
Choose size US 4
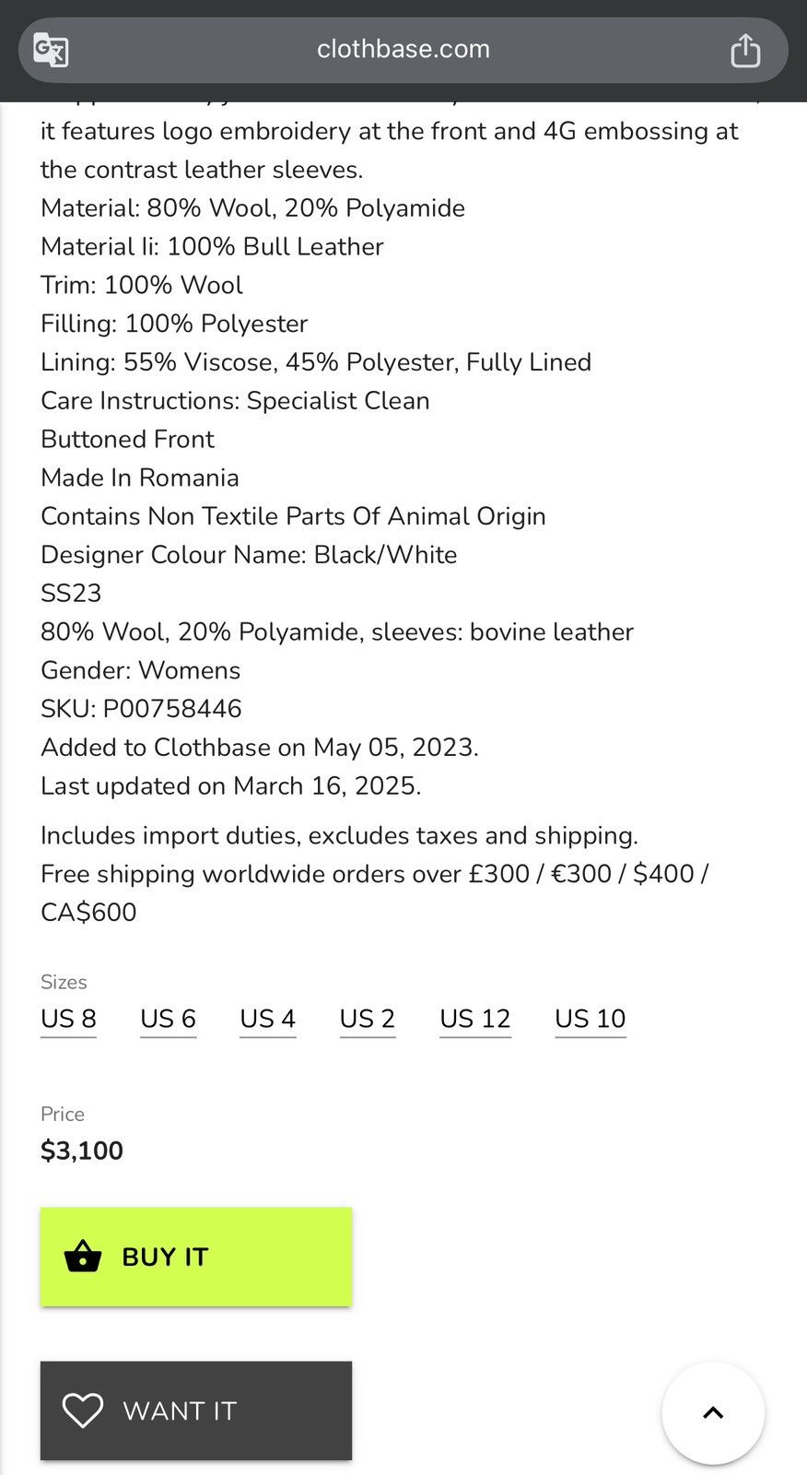(268, 1019)
